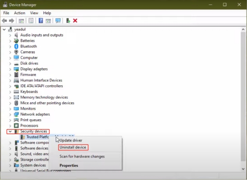This screenshot has height=180, width=247.
Task: Click the show/hide console tree toolbar icon
Action: point(21,21)
